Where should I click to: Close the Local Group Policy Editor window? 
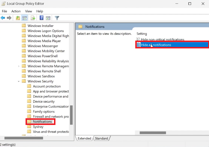click(203, 3)
